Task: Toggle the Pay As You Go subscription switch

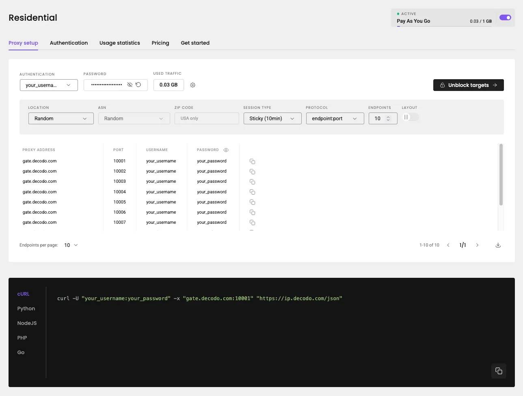Action: pyautogui.click(x=505, y=17)
